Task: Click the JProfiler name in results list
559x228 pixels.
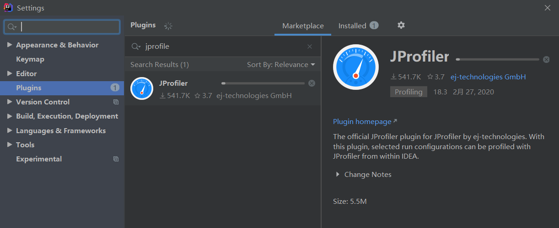Action: [173, 83]
